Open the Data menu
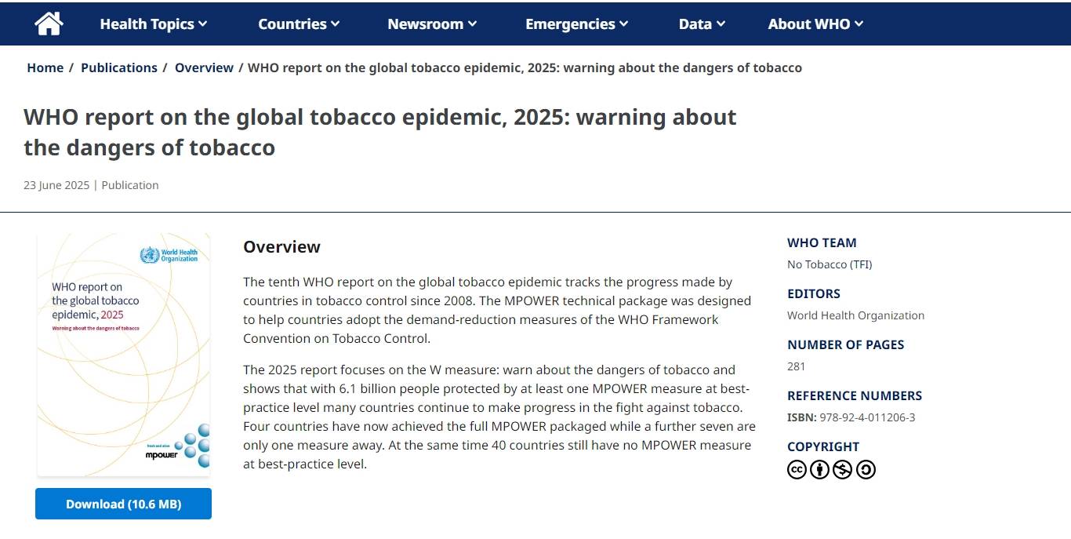Screen dimensions: 1071x539 click(x=702, y=24)
